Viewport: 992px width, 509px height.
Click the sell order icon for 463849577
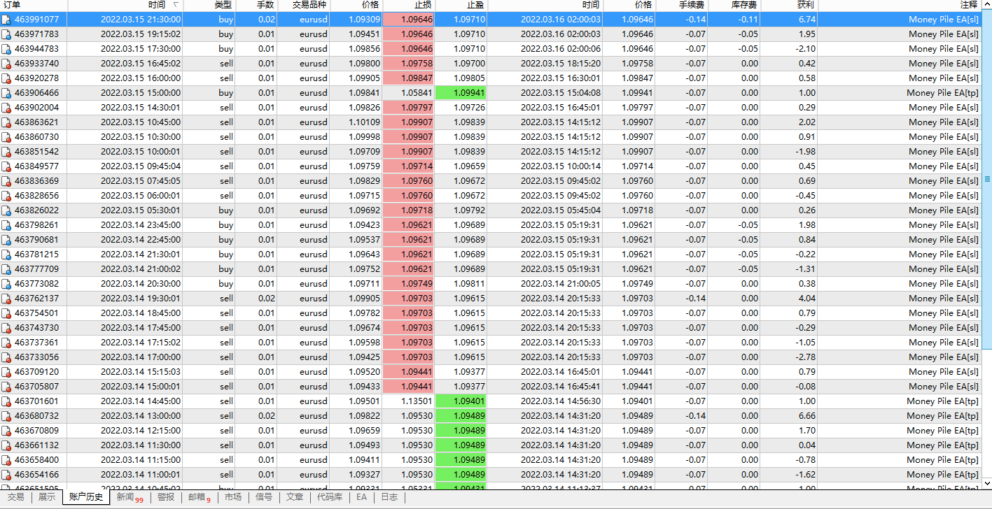6,166
